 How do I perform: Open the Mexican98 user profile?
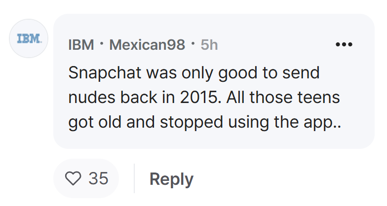point(147,44)
